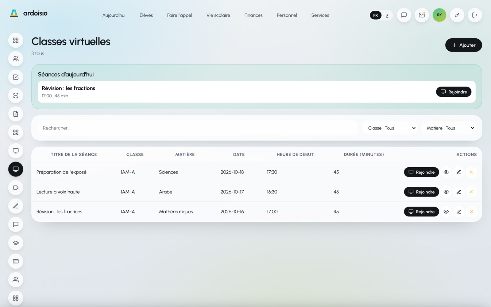Open the Personnel menu

287,15
